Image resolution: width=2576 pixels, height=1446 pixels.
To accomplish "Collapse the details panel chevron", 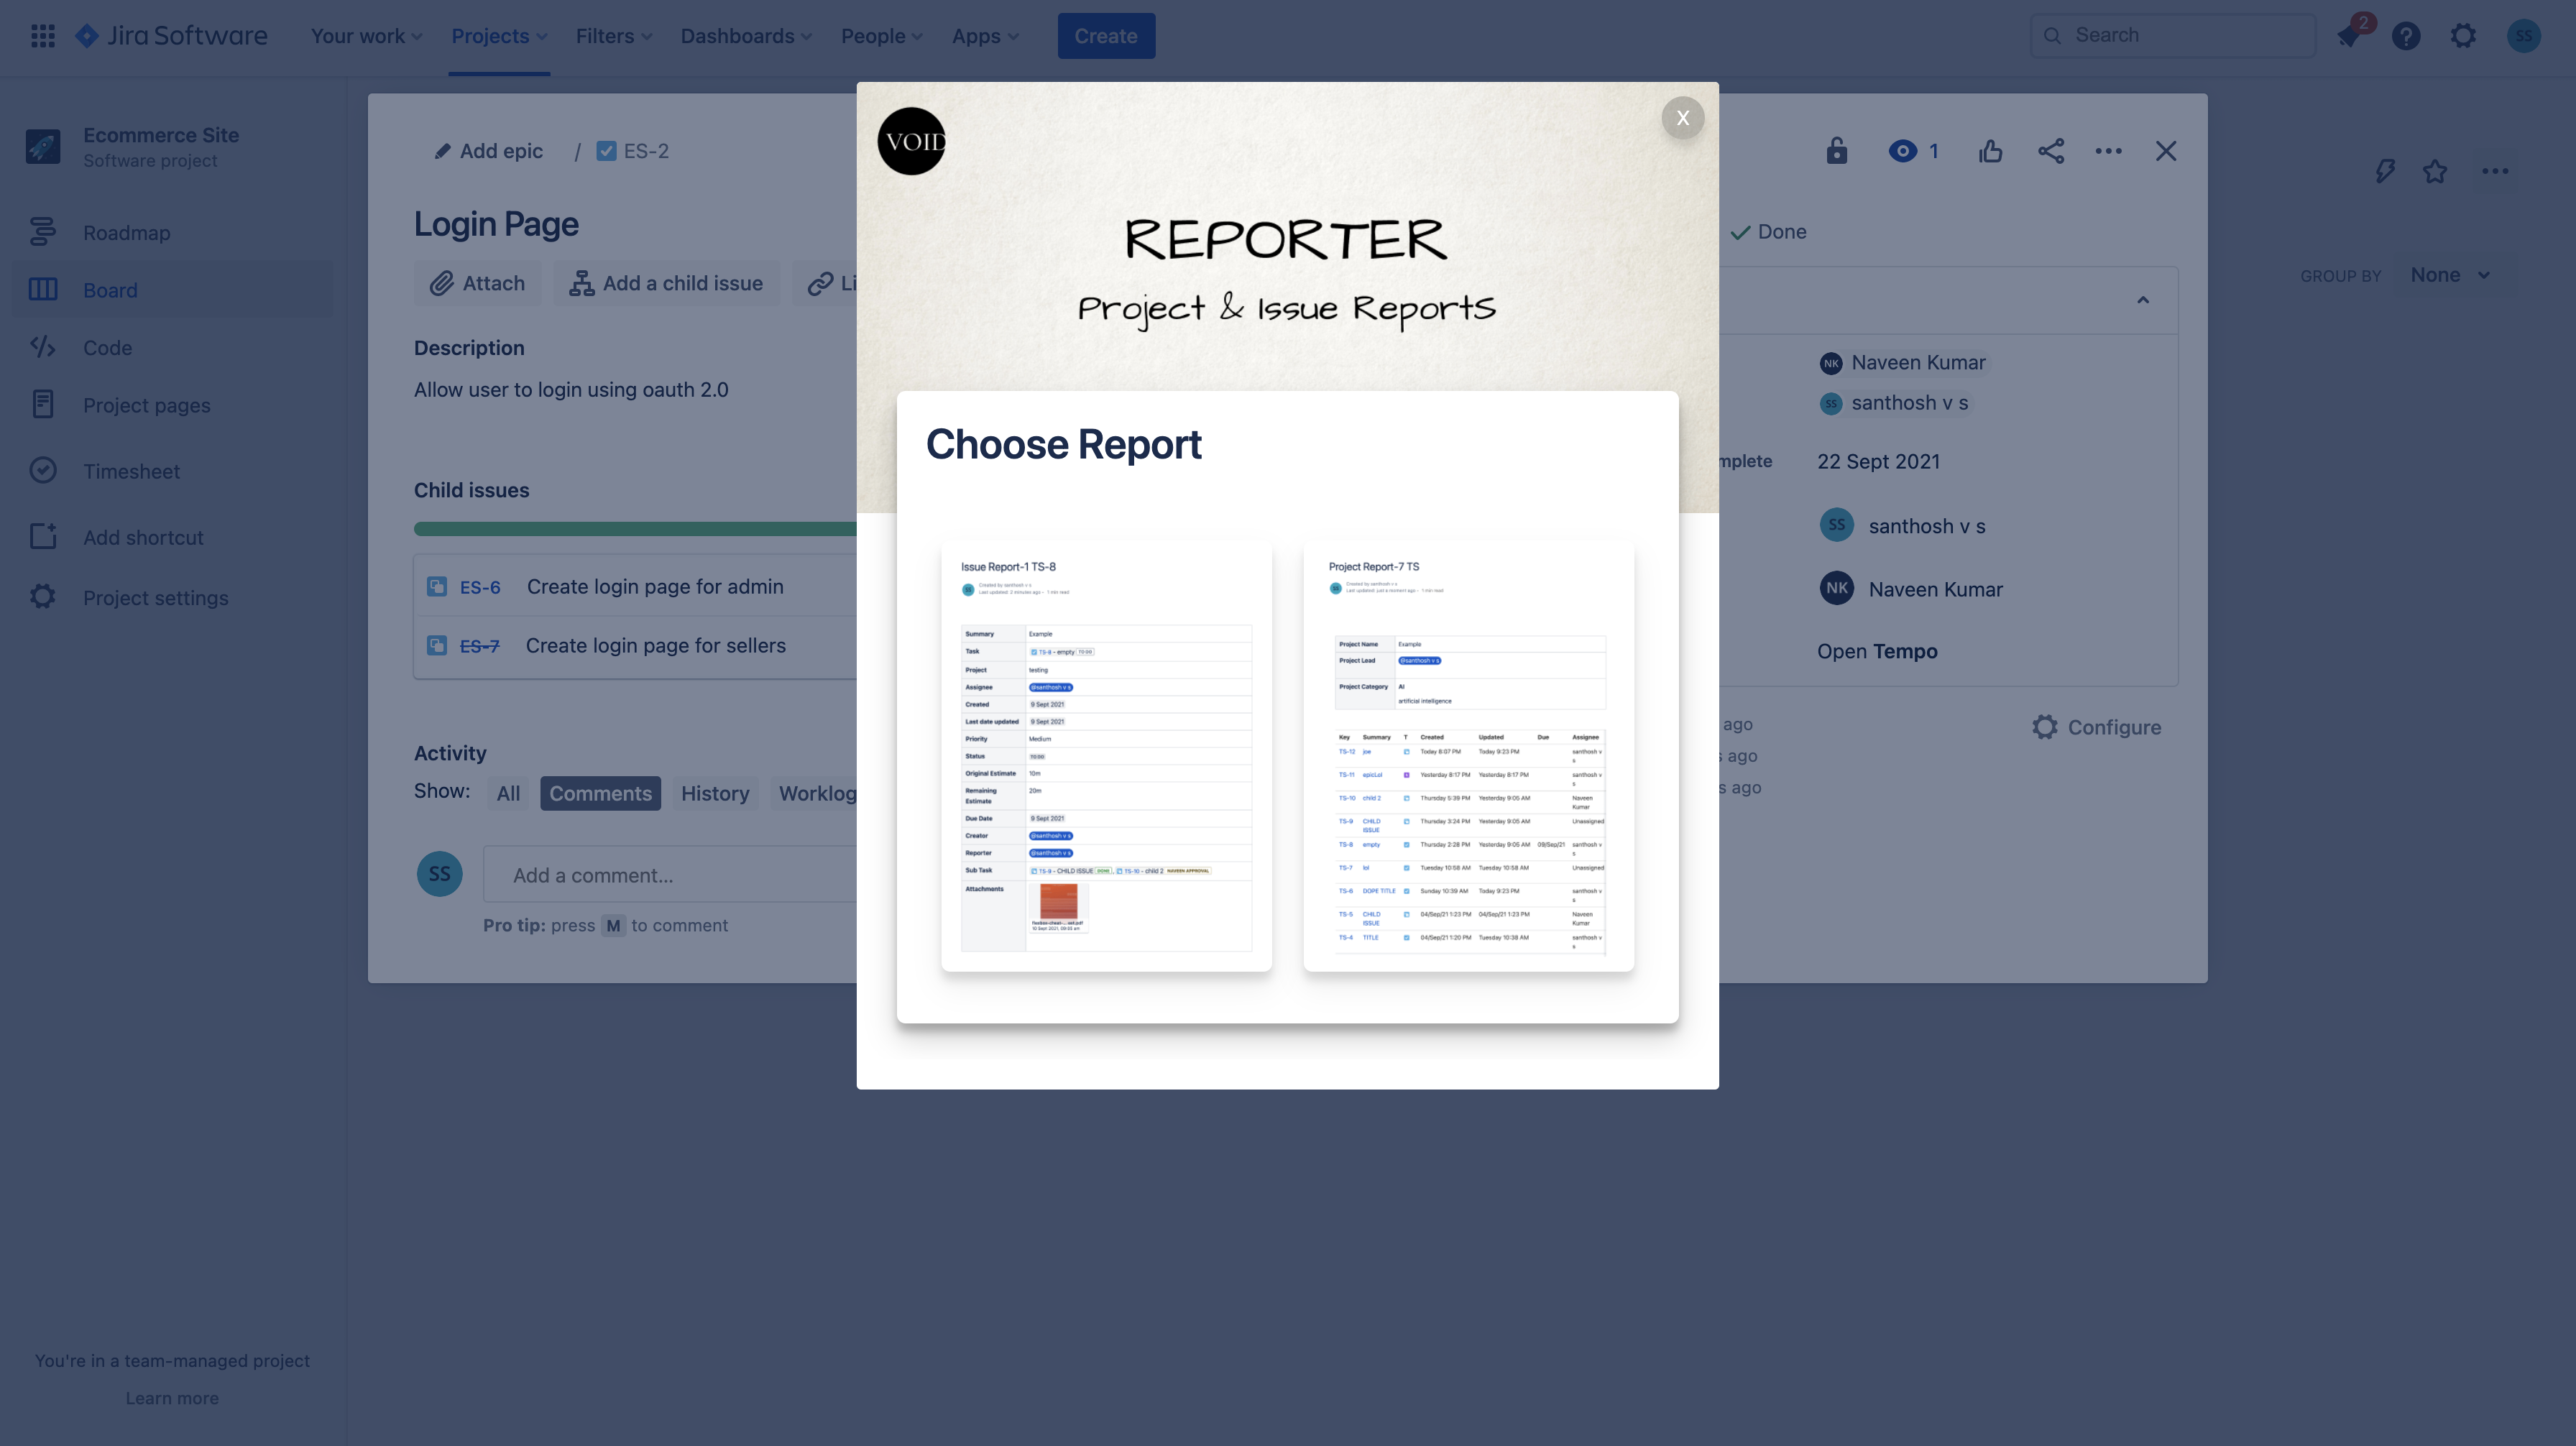I will [2143, 300].
